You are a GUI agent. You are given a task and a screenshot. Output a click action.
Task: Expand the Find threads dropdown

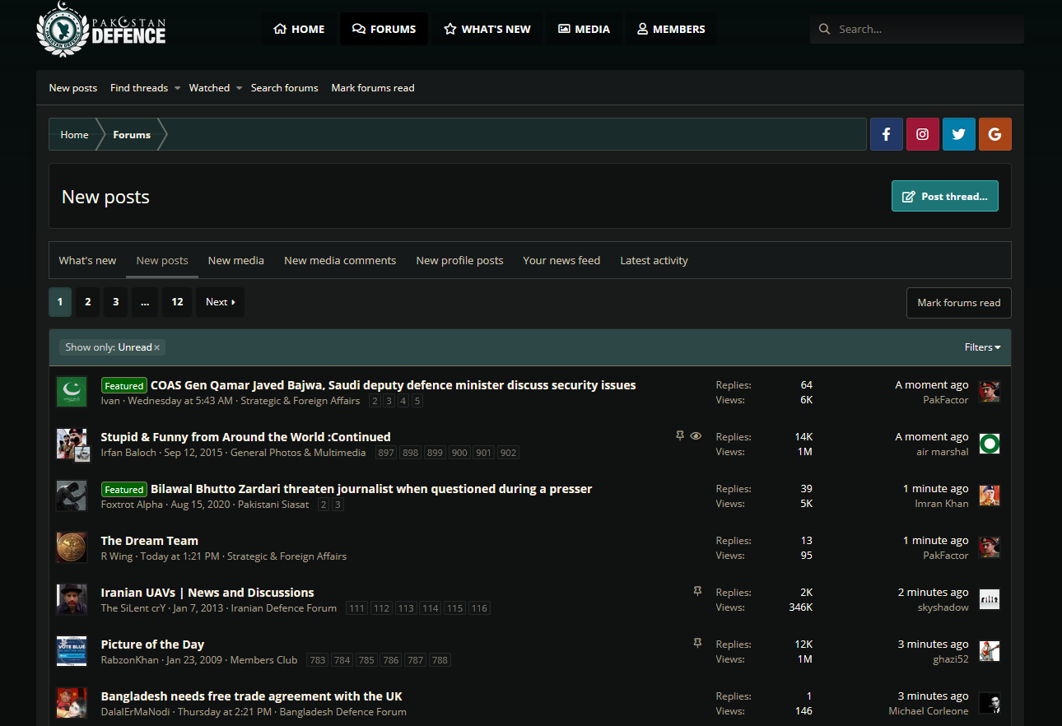(x=177, y=88)
